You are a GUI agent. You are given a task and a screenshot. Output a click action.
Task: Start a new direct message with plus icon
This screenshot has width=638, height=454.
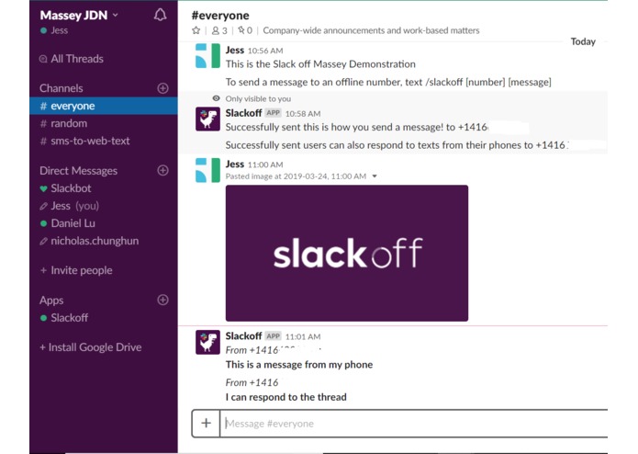[162, 170]
